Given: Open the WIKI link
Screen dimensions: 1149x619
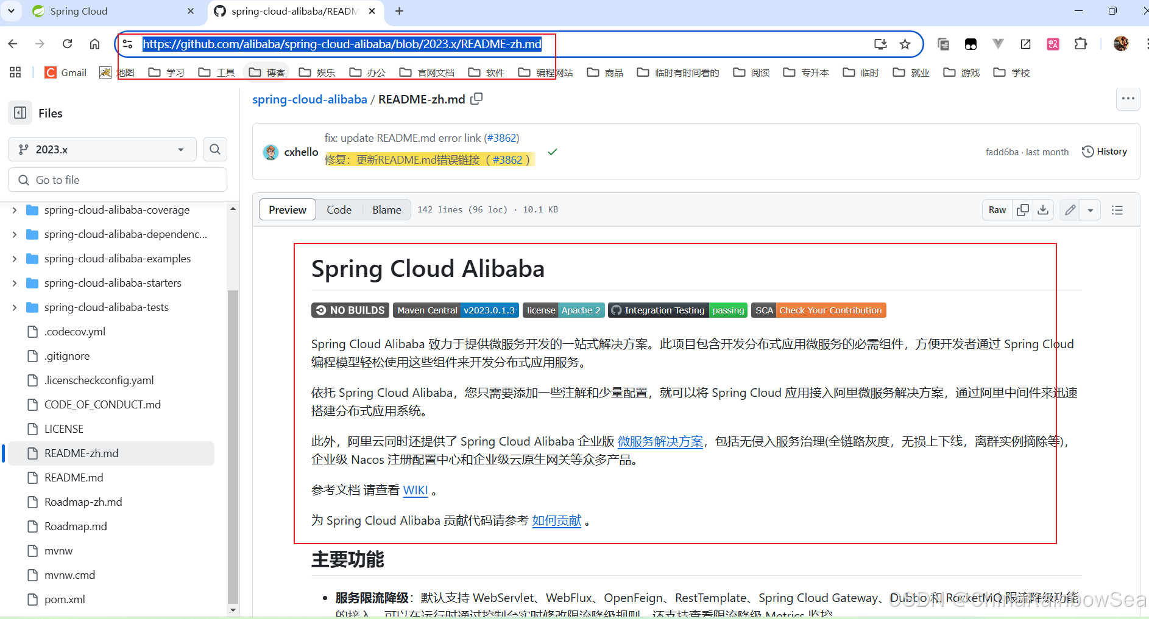Looking at the screenshot, I should (x=415, y=490).
